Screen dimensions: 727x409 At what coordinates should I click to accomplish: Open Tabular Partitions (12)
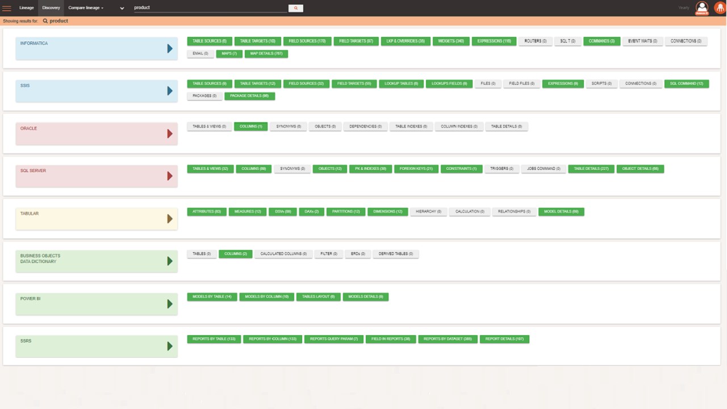346,211
